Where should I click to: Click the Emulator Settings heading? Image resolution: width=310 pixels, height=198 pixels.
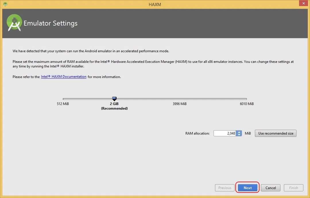[51, 23]
